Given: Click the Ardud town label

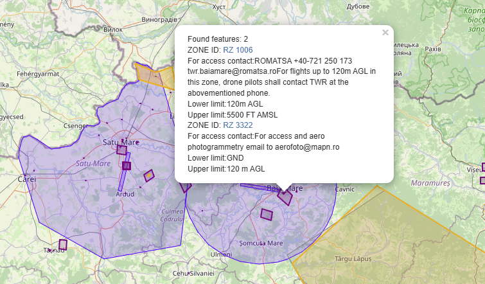Looking at the screenshot, I should click(x=125, y=194).
